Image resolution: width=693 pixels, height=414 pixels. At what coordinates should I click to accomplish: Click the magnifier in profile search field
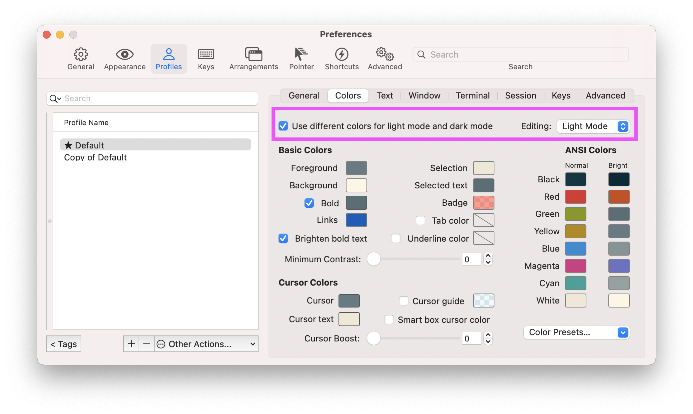click(55, 99)
